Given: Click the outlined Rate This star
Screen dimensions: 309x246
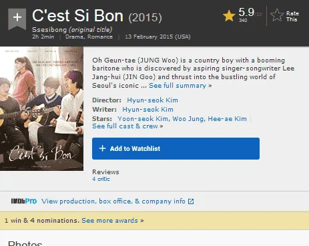Looking at the screenshot, I should click(x=277, y=15).
